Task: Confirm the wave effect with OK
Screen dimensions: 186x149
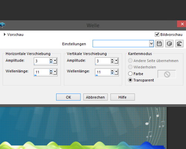Action: pos(68,97)
